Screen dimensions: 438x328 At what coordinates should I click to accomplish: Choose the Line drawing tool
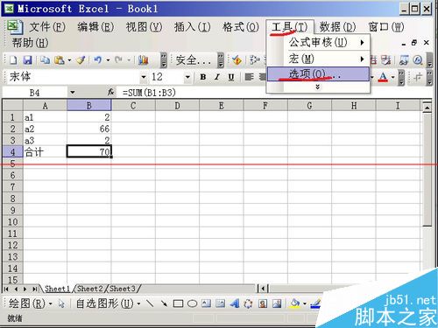(x=150, y=304)
